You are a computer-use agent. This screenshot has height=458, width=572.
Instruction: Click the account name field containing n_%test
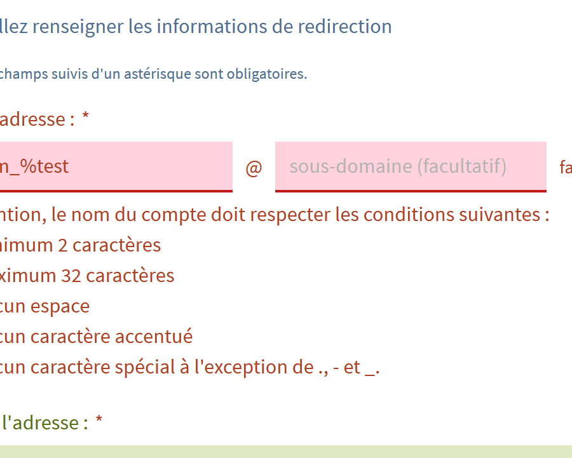click(x=114, y=166)
